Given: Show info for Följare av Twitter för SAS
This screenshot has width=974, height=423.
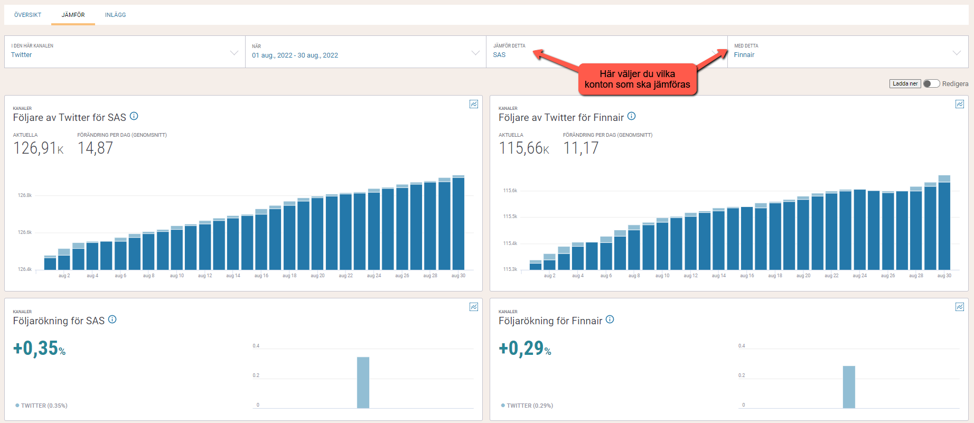Looking at the screenshot, I should [134, 116].
